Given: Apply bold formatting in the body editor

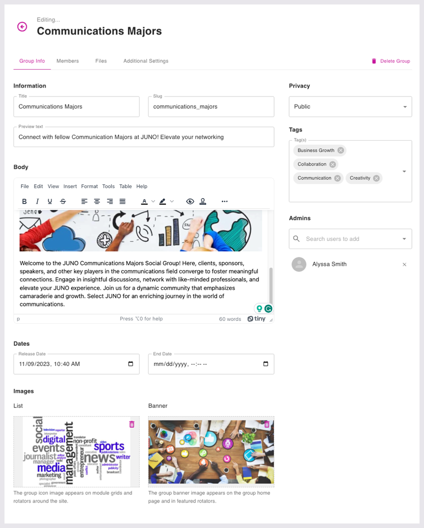Looking at the screenshot, I should 24,201.
